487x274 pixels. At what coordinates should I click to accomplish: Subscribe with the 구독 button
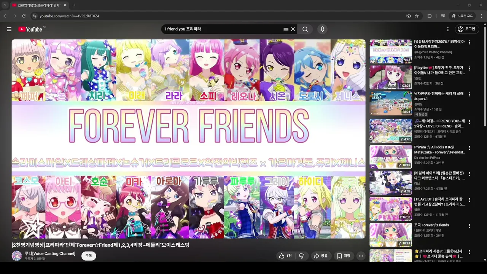89,256
